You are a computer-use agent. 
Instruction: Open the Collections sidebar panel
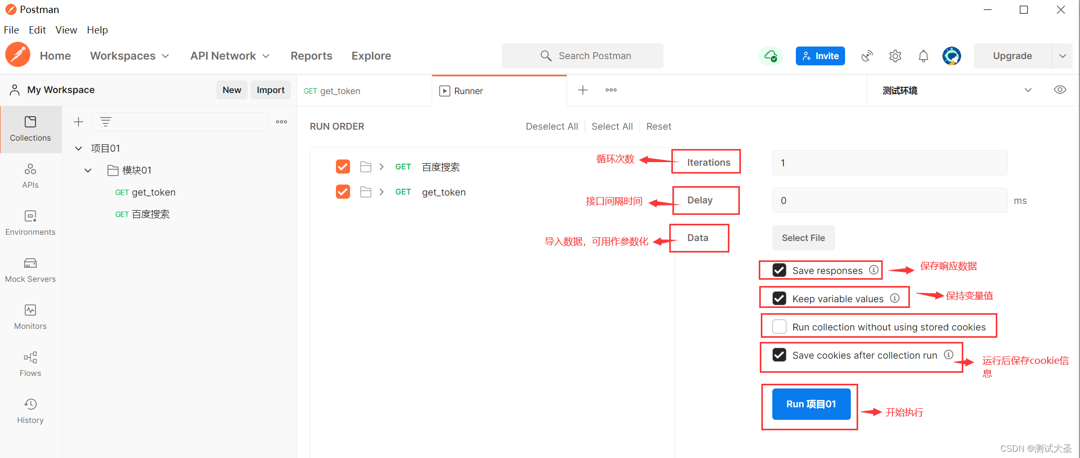click(30, 129)
